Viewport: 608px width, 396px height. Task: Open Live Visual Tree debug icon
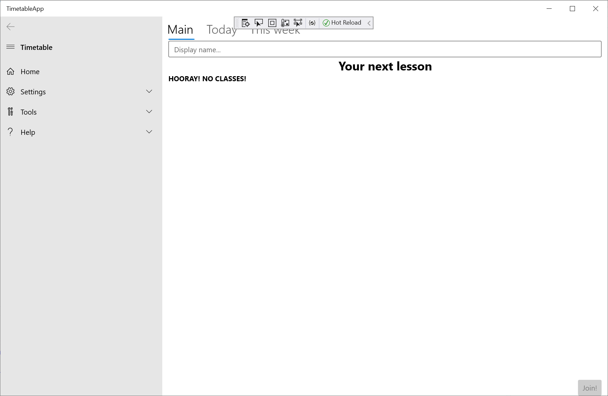click(246, 23)
